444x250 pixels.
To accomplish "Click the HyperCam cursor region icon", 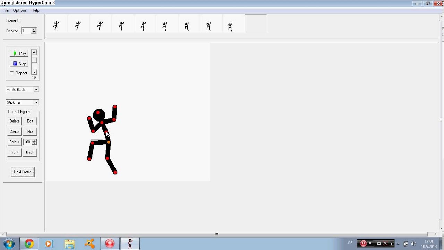I will pos(385,243).
